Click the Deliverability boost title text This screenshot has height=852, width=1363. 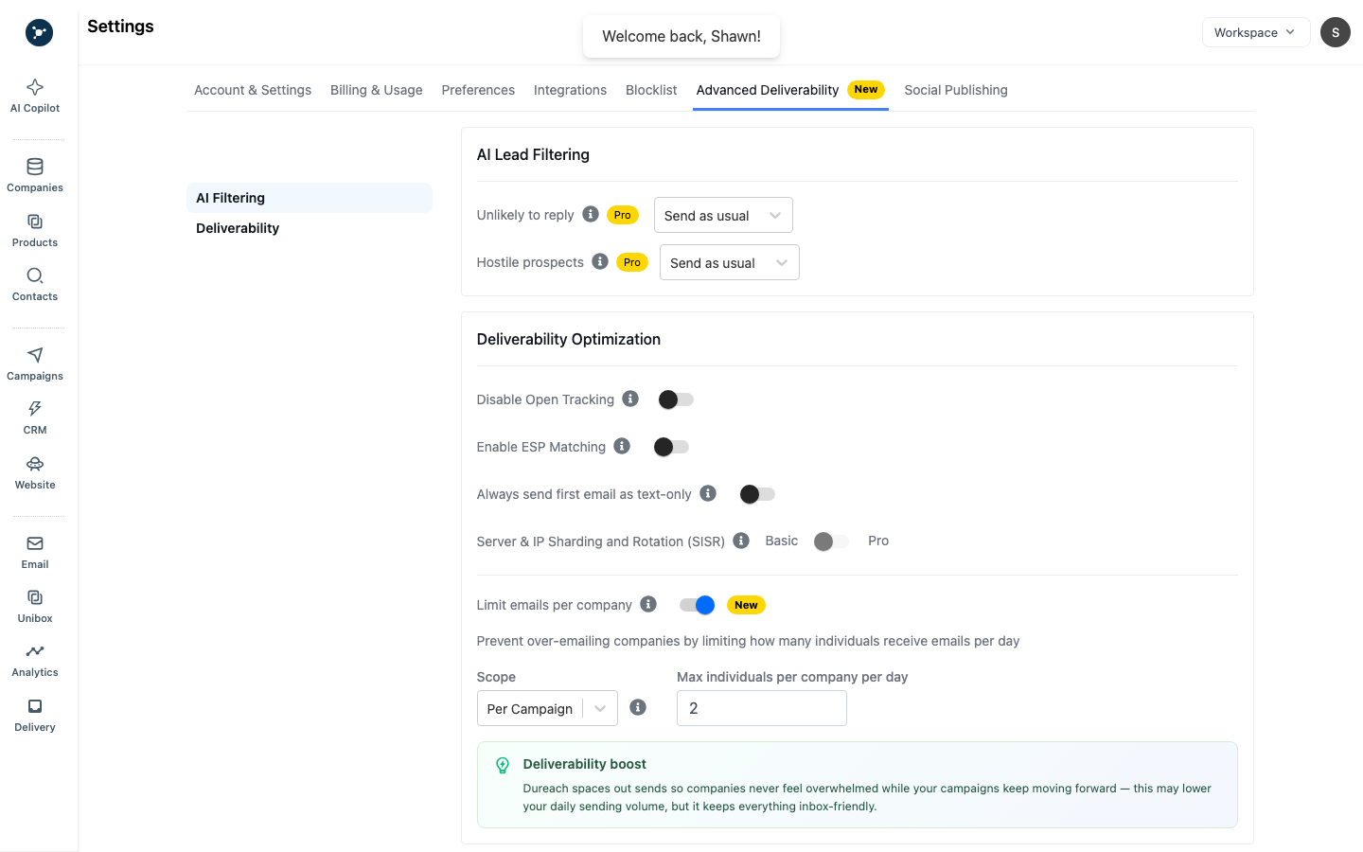click(585, 764)
